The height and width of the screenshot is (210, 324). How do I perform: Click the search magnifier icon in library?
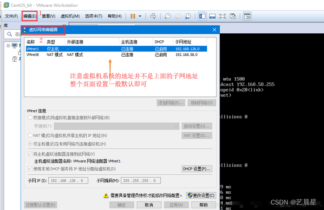coord(10,34)
